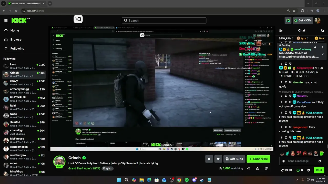The height and width of the screenshot is (184, 328).
Task: Focus the Send a message box
Action: (x=301, y=161)
